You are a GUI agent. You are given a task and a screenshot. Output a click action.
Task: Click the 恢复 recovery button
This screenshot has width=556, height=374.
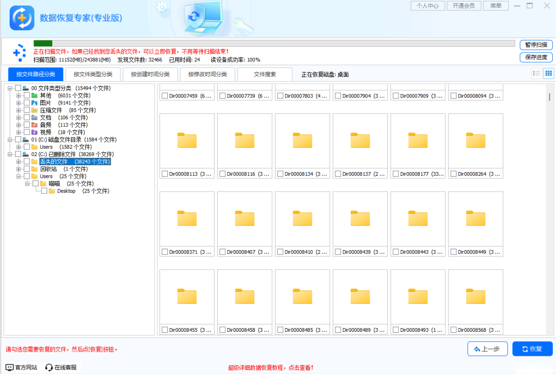click(532, 348)
